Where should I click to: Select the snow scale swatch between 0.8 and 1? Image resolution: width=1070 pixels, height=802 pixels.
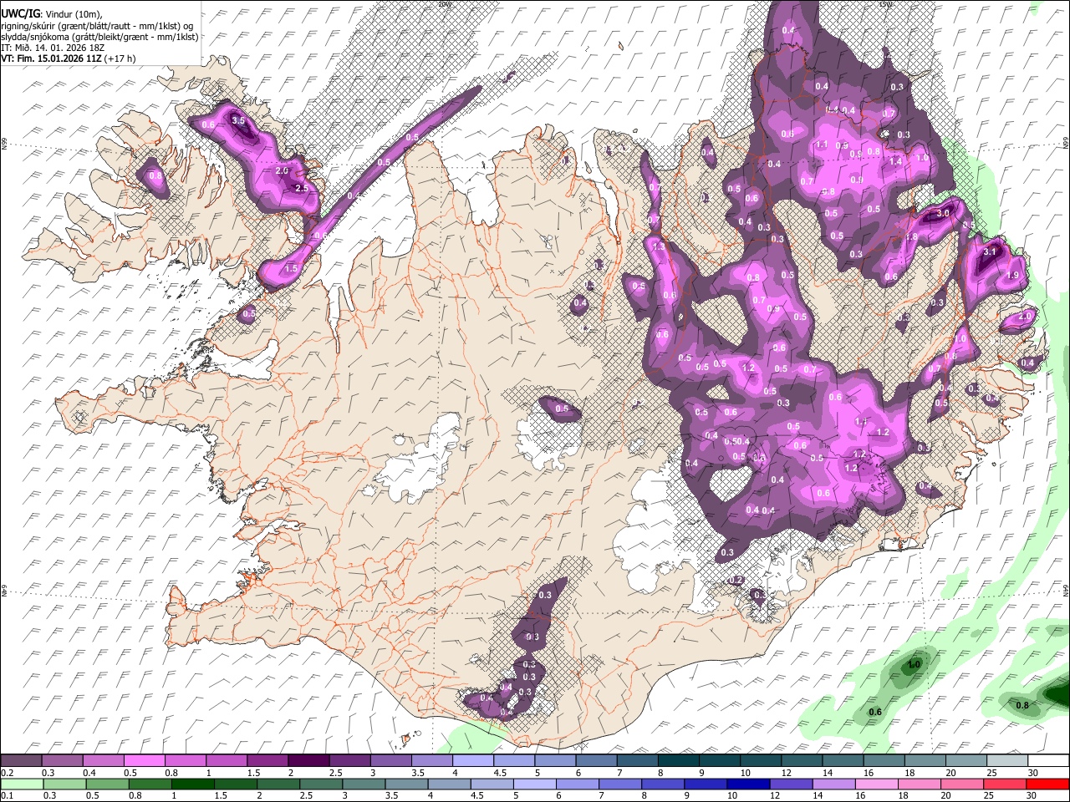[185, 761]
